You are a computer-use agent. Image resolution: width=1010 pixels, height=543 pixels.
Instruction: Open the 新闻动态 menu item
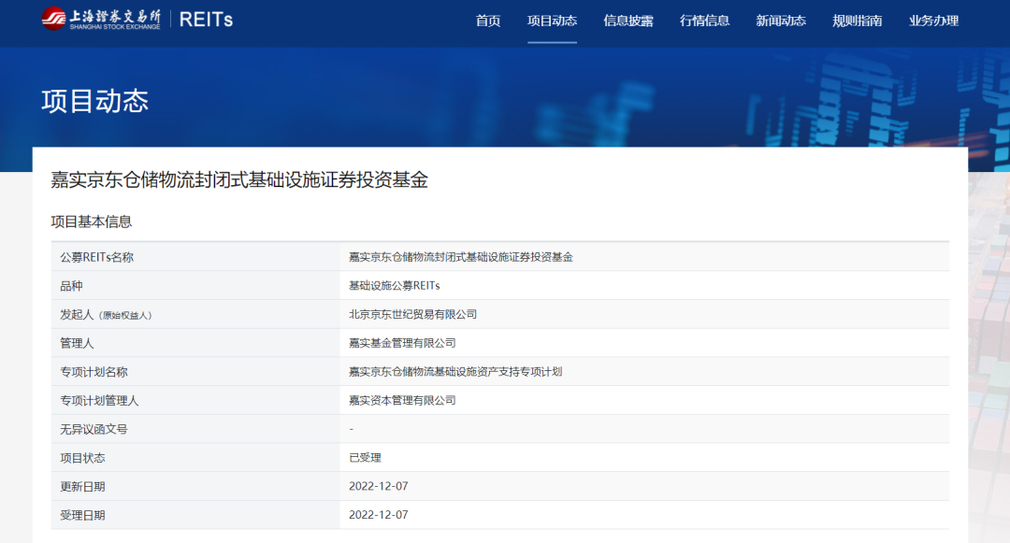click(x=781, y=21)
